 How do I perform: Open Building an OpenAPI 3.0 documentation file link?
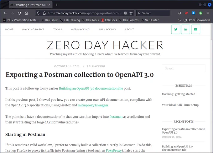[91, 89]
